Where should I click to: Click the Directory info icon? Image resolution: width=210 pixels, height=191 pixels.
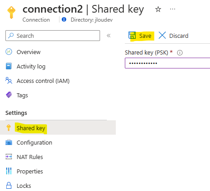point(64,19)
